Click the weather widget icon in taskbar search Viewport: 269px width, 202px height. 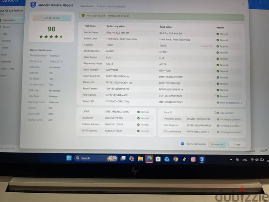[112, 158]
